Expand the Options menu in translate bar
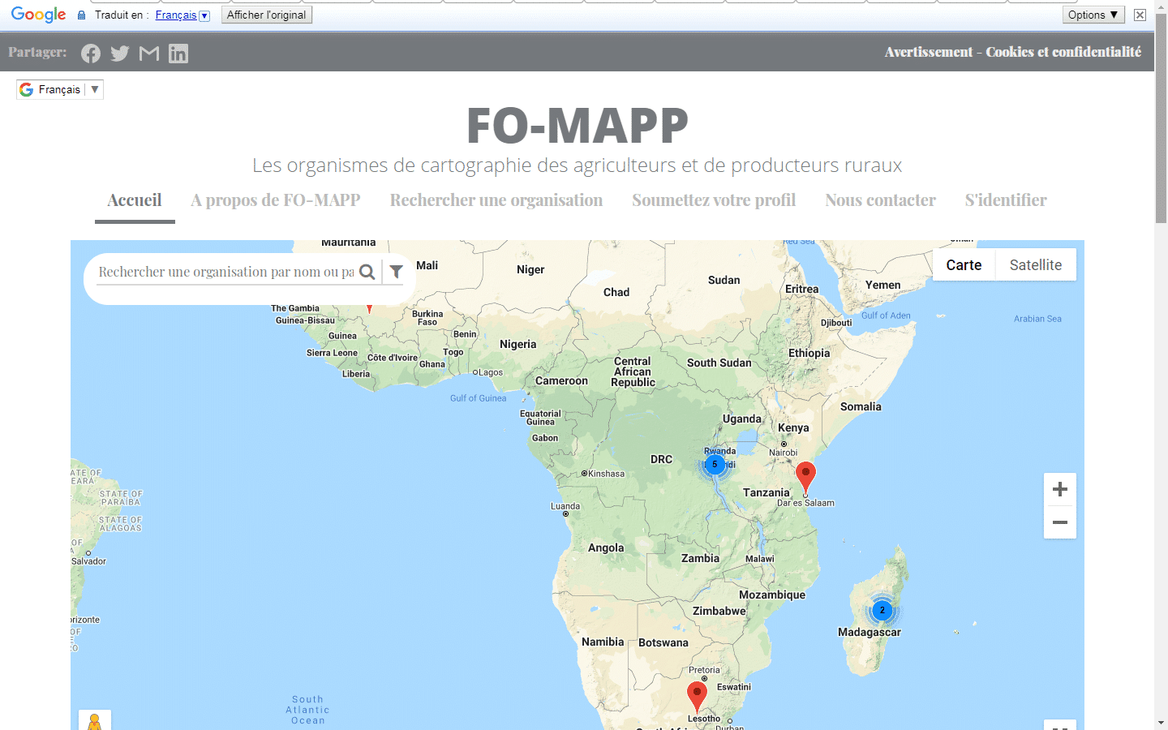The image size is (1168, 730). tap(1093, 15)
